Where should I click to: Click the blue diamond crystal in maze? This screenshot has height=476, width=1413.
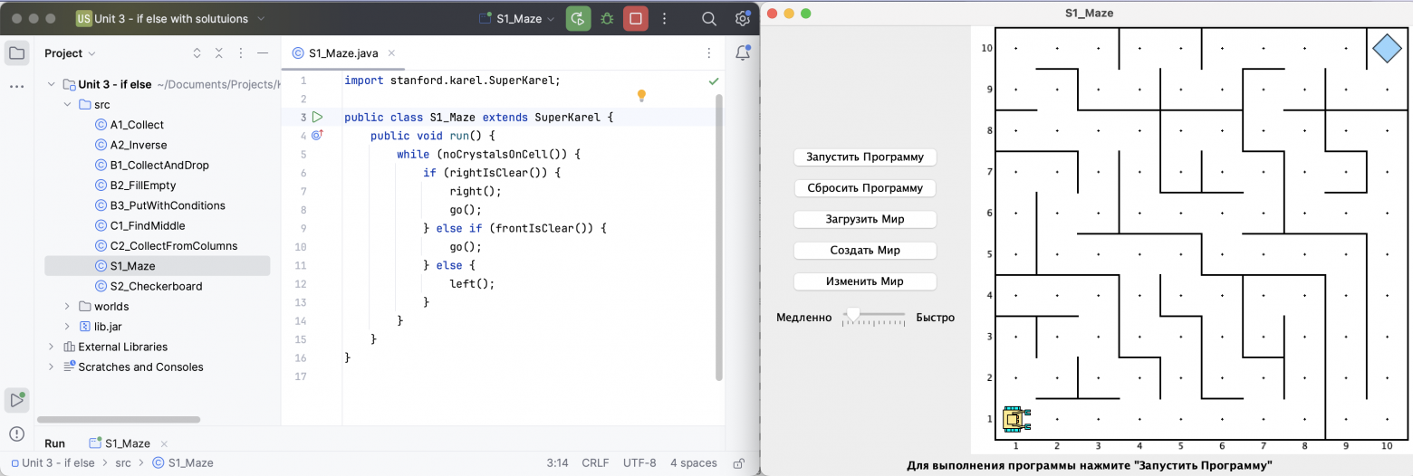[1387, 48]
